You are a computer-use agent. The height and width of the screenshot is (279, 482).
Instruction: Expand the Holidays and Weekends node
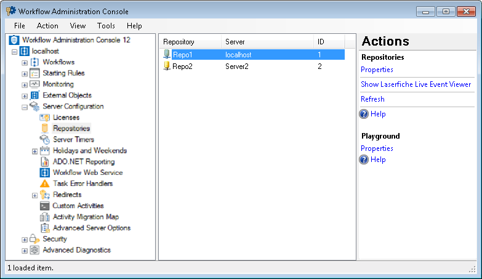pyautogui.click(x=35, y=151)
